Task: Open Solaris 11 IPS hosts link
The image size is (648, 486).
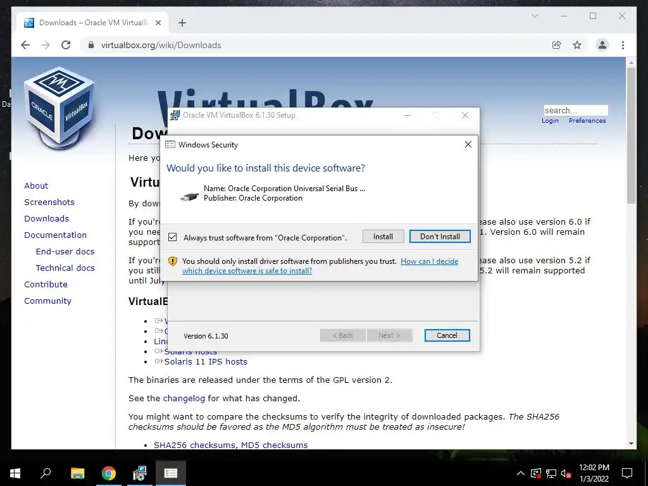Action: coord(206,361)
